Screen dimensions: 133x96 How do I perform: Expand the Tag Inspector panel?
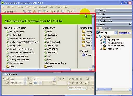[99, 21]
